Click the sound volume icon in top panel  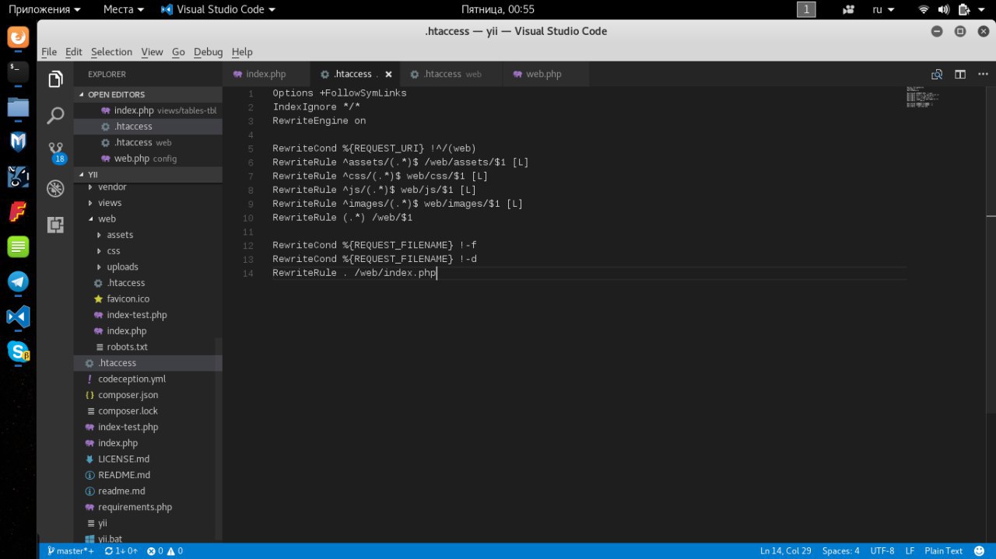tap(944, 9)
